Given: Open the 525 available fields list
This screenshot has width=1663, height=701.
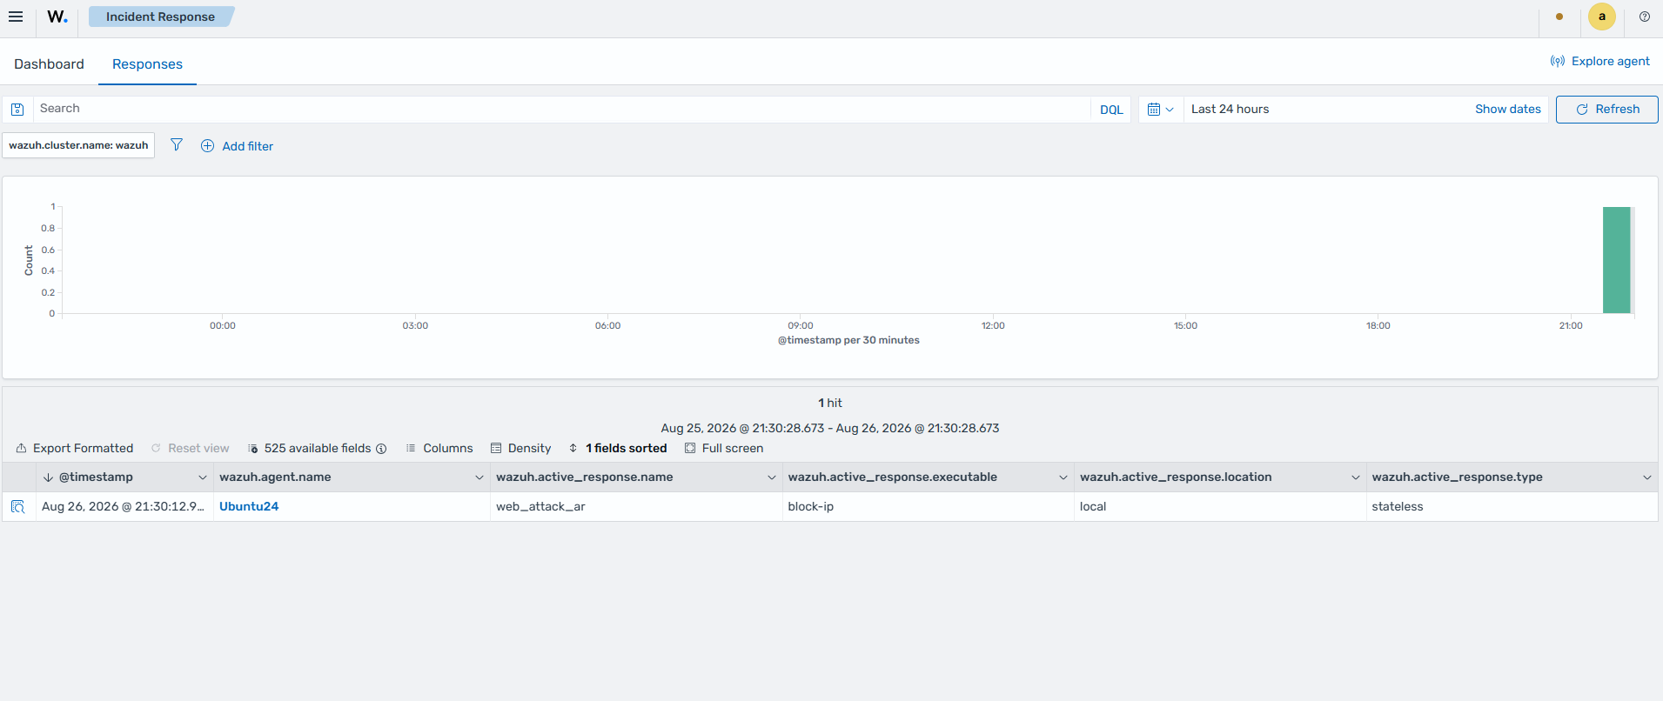Looking at the screenshot, I should coord(310,449).
